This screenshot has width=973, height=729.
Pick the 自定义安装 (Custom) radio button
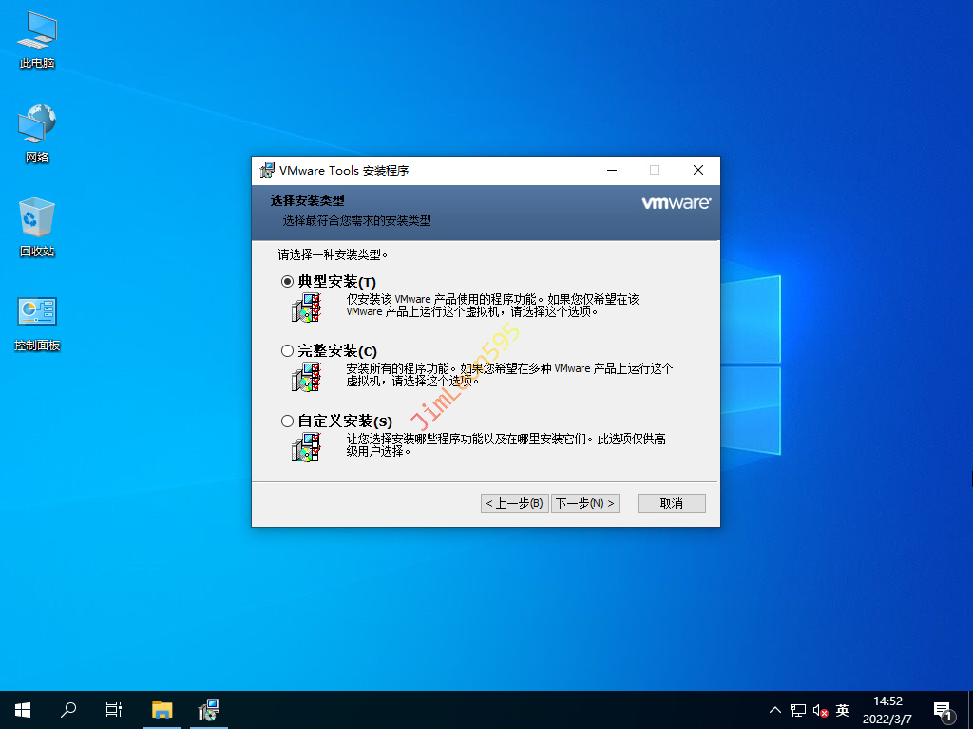click(288, 421)
